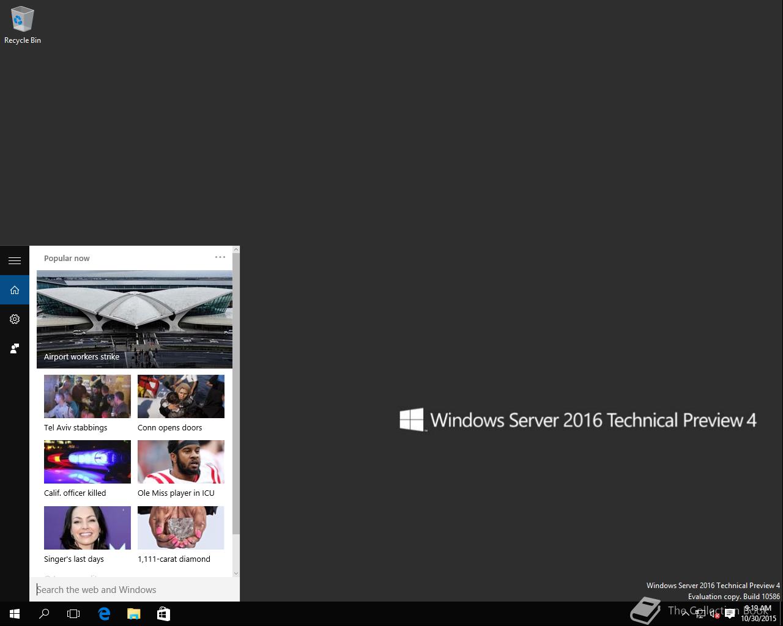The height and width of the screenshot is (626, 783).
Task: Click the 'Popular now' heading
Action: pos(67,258)
